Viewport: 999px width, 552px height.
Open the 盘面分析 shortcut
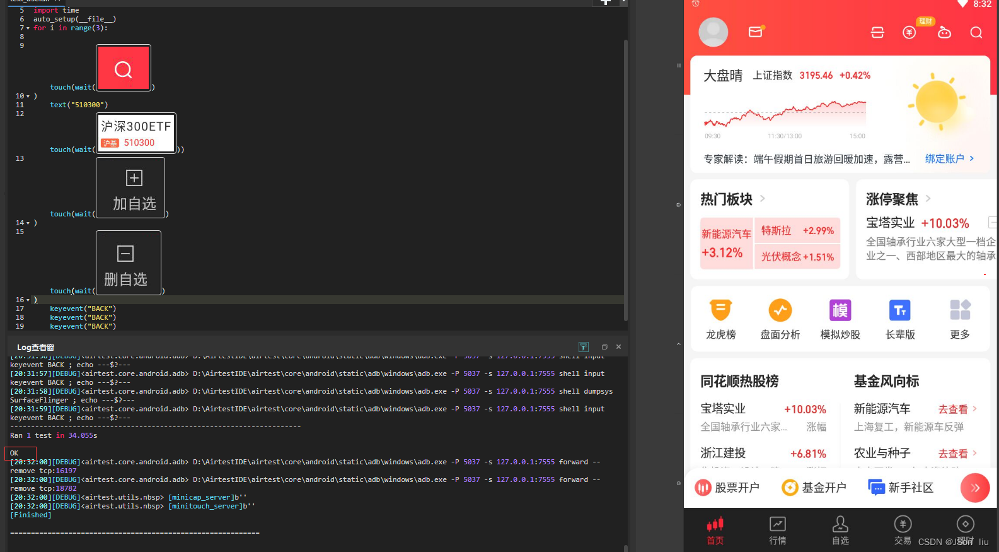(x=780, y=319)
